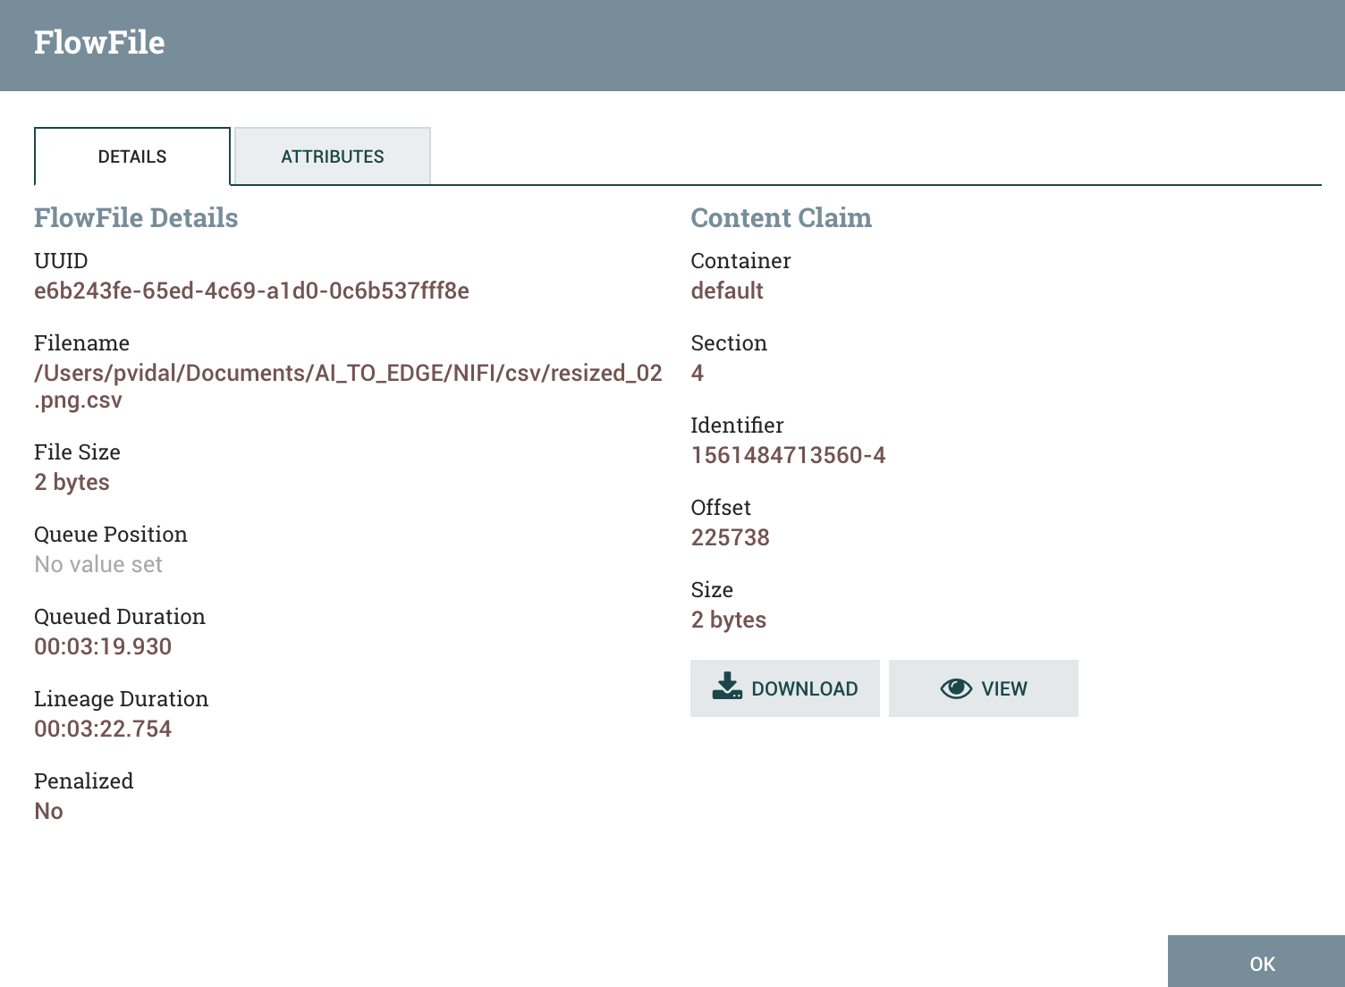View the FlowFile content

coord(984,688)
